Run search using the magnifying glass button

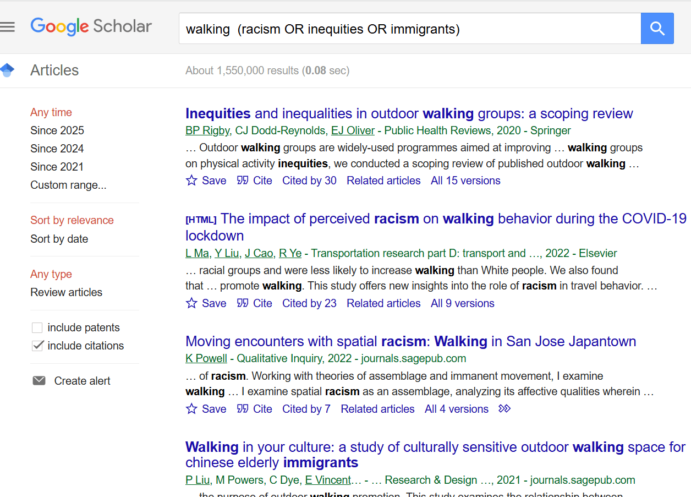click(657, 28)
